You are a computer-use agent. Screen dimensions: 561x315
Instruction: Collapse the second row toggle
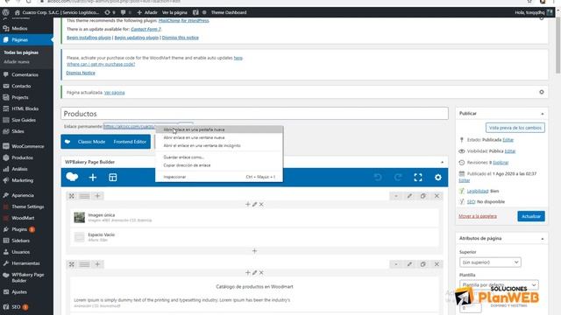pos(396,264)
